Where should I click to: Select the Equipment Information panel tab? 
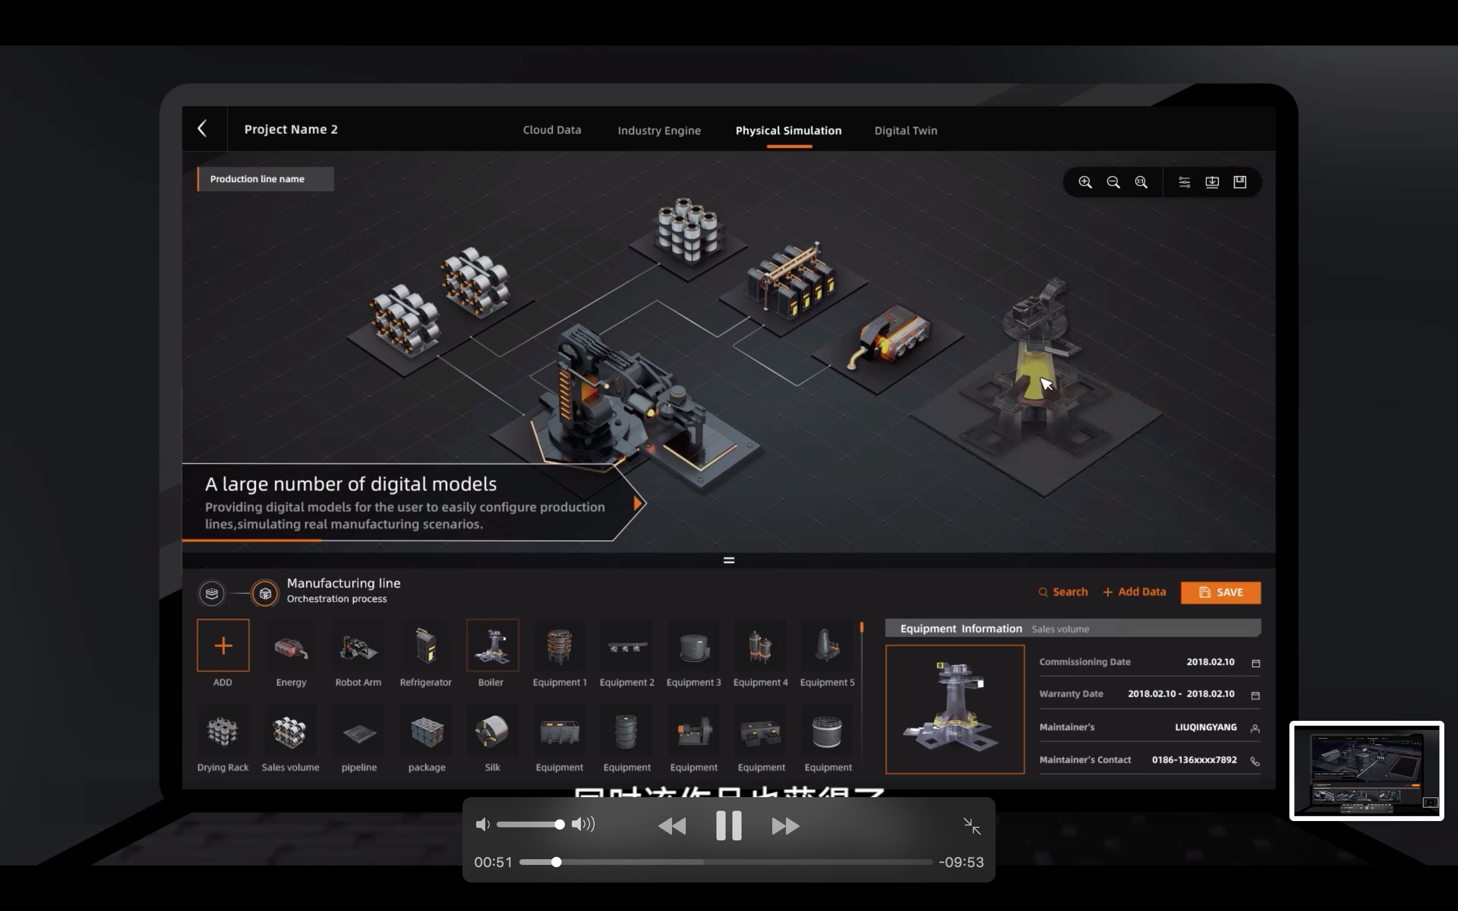[961, 629]
